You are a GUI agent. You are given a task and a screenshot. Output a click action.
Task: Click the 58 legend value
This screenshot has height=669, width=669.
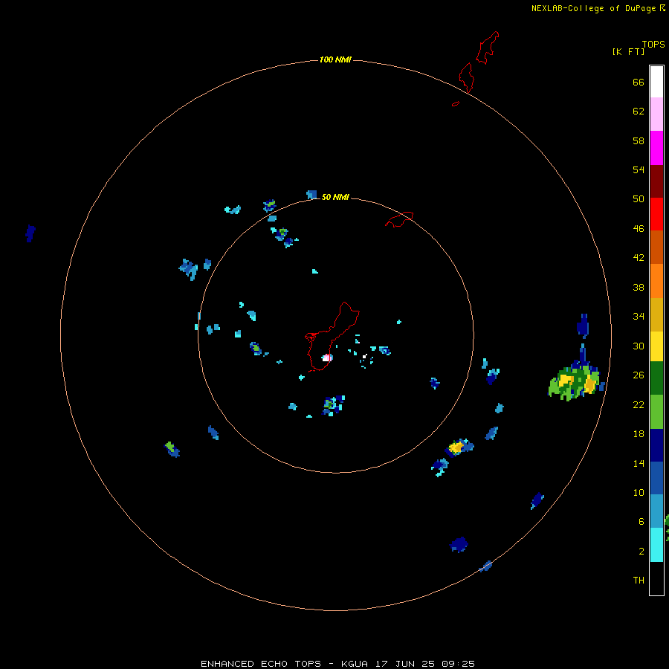639,140
